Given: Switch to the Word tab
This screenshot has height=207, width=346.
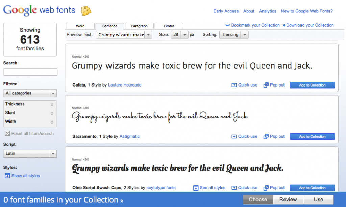Looking at the screenshot, I should [80, 26].
